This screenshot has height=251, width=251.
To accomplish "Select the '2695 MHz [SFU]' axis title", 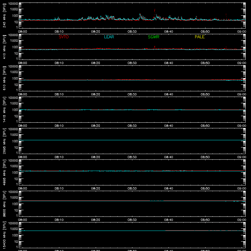I will [4, 141].
